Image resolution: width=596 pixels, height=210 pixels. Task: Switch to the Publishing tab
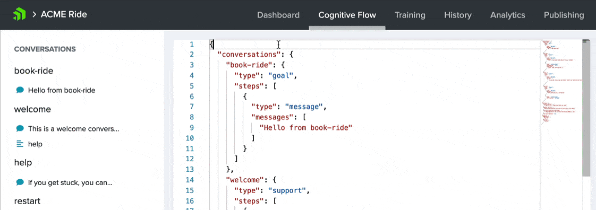[564, 15]
